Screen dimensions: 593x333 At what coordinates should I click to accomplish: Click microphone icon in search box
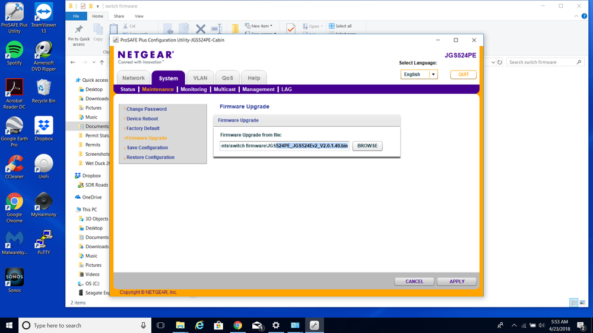pos(143,325)
